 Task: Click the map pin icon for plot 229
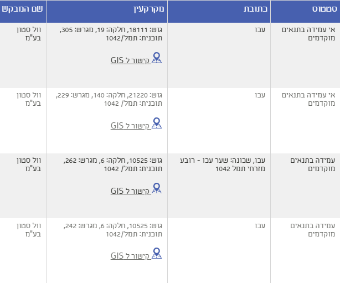click(x=156, y=124)
